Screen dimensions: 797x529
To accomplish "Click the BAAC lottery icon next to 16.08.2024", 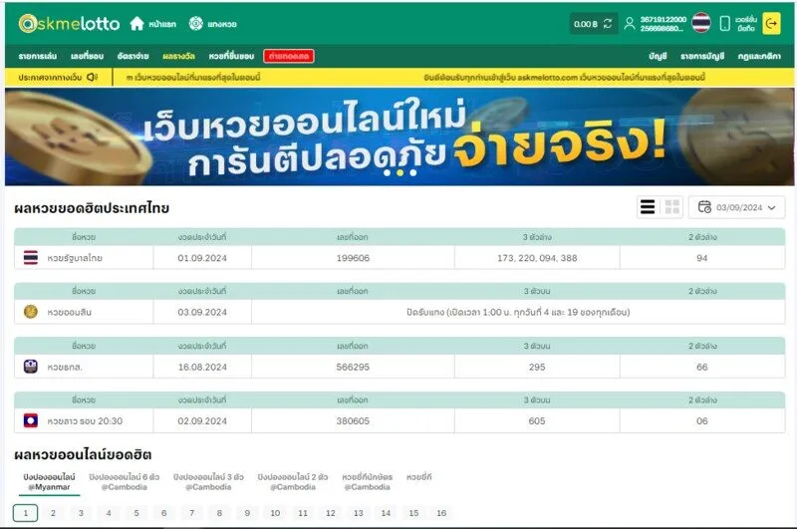I will pyautogui.click(x=31, y=367).
